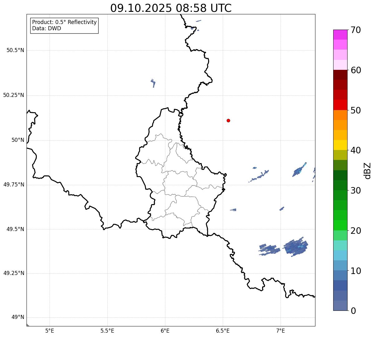
Task: Click the 'dBZ' colorbar axis label
Action: (x=368, y=171)
